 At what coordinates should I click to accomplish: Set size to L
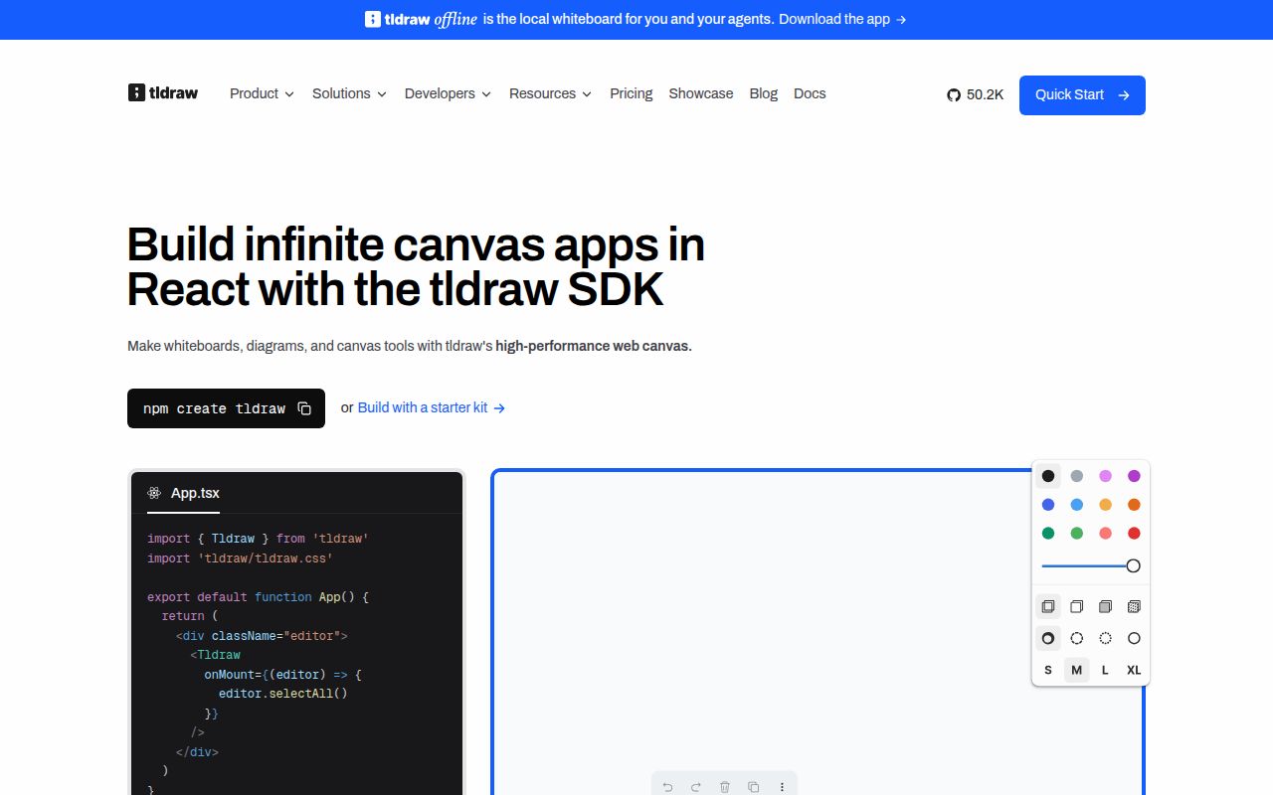coord(1105,670)
